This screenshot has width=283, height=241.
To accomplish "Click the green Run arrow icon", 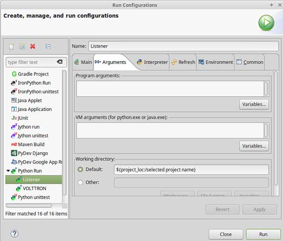I will coord(266,23).
